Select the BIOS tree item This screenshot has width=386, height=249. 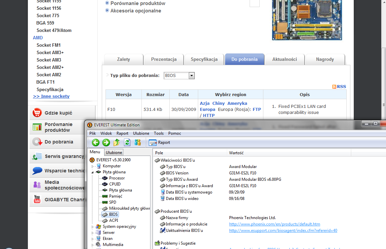(x=110, y=214)
